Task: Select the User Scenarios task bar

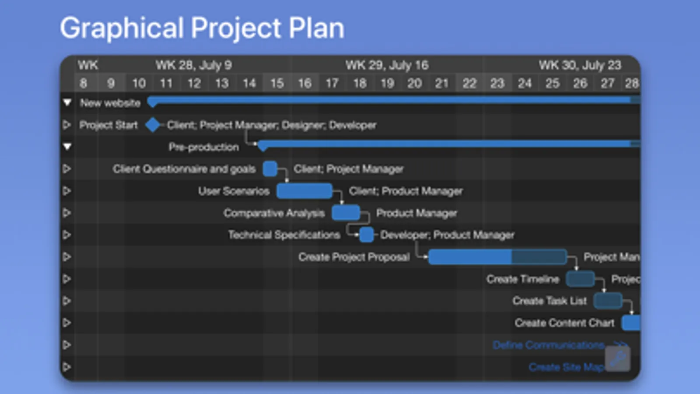Action: coord(304,191)
